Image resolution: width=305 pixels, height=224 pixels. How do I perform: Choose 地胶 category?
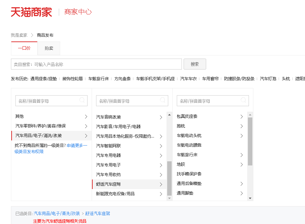point(210,164)
